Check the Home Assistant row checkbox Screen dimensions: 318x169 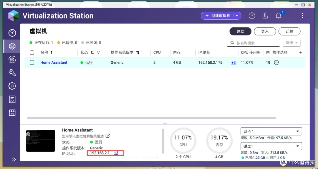pyautogui.click(x=32, y=62)
